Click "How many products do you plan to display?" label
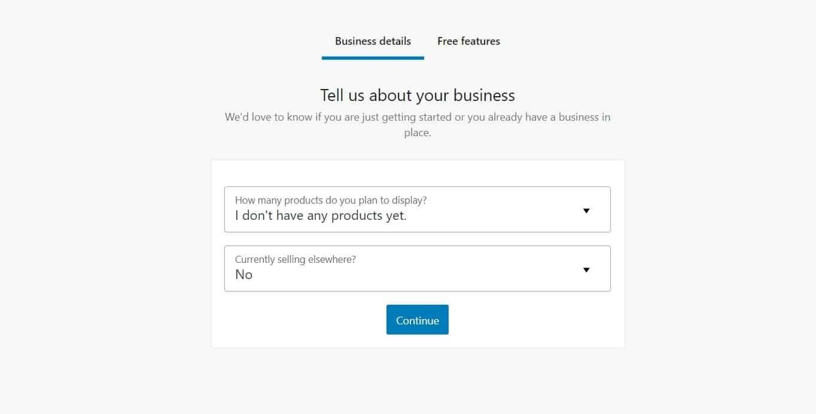Viewport: 816px width, 414px height. pos(331,200)
